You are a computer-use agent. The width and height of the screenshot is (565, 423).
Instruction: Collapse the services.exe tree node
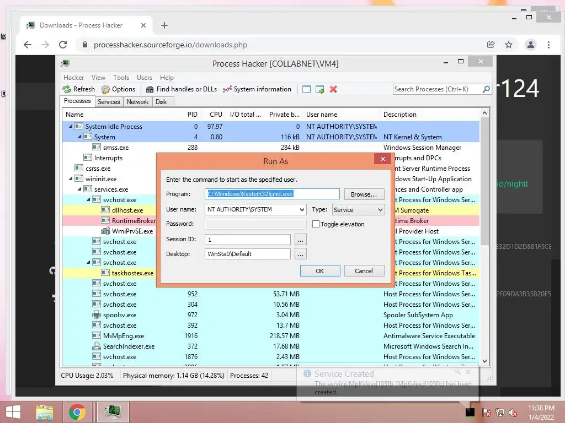coord(79,189)
